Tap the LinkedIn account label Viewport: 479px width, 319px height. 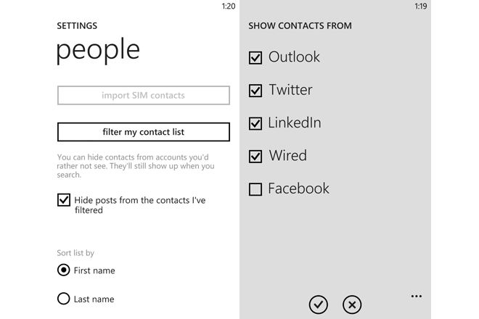(295, 123)
